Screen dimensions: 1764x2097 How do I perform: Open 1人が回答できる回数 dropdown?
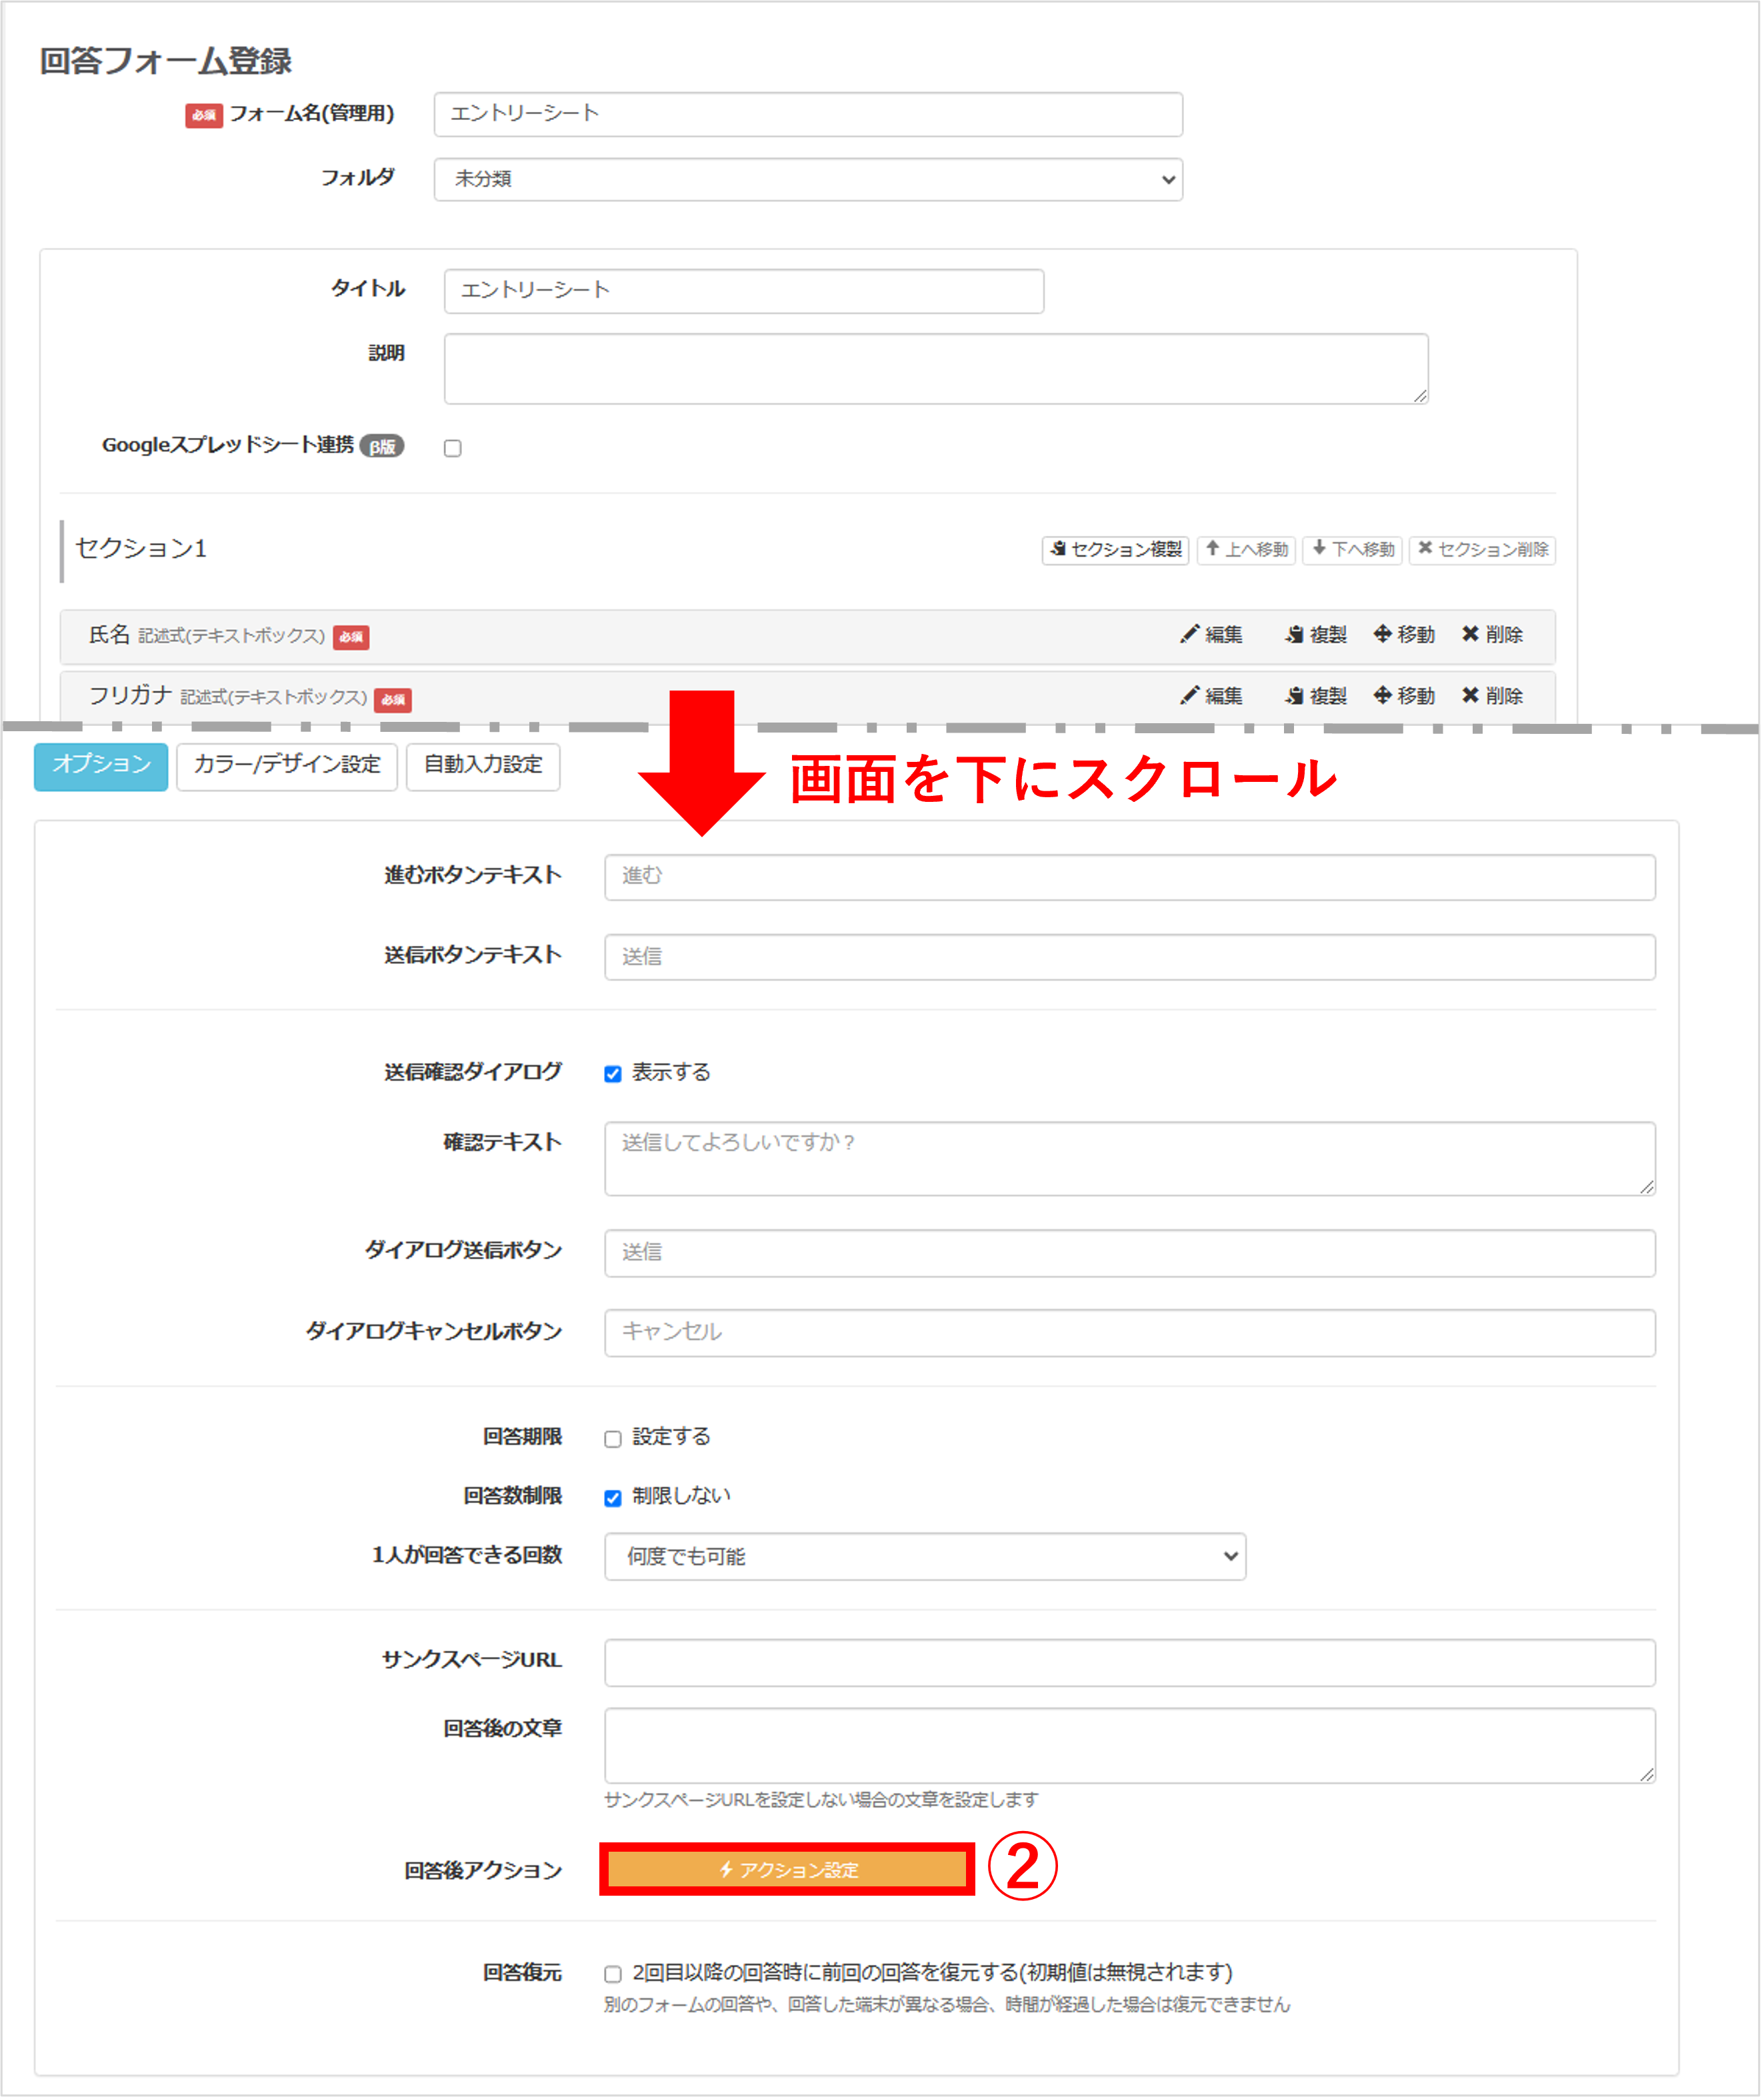click(x=925, y=1557)
